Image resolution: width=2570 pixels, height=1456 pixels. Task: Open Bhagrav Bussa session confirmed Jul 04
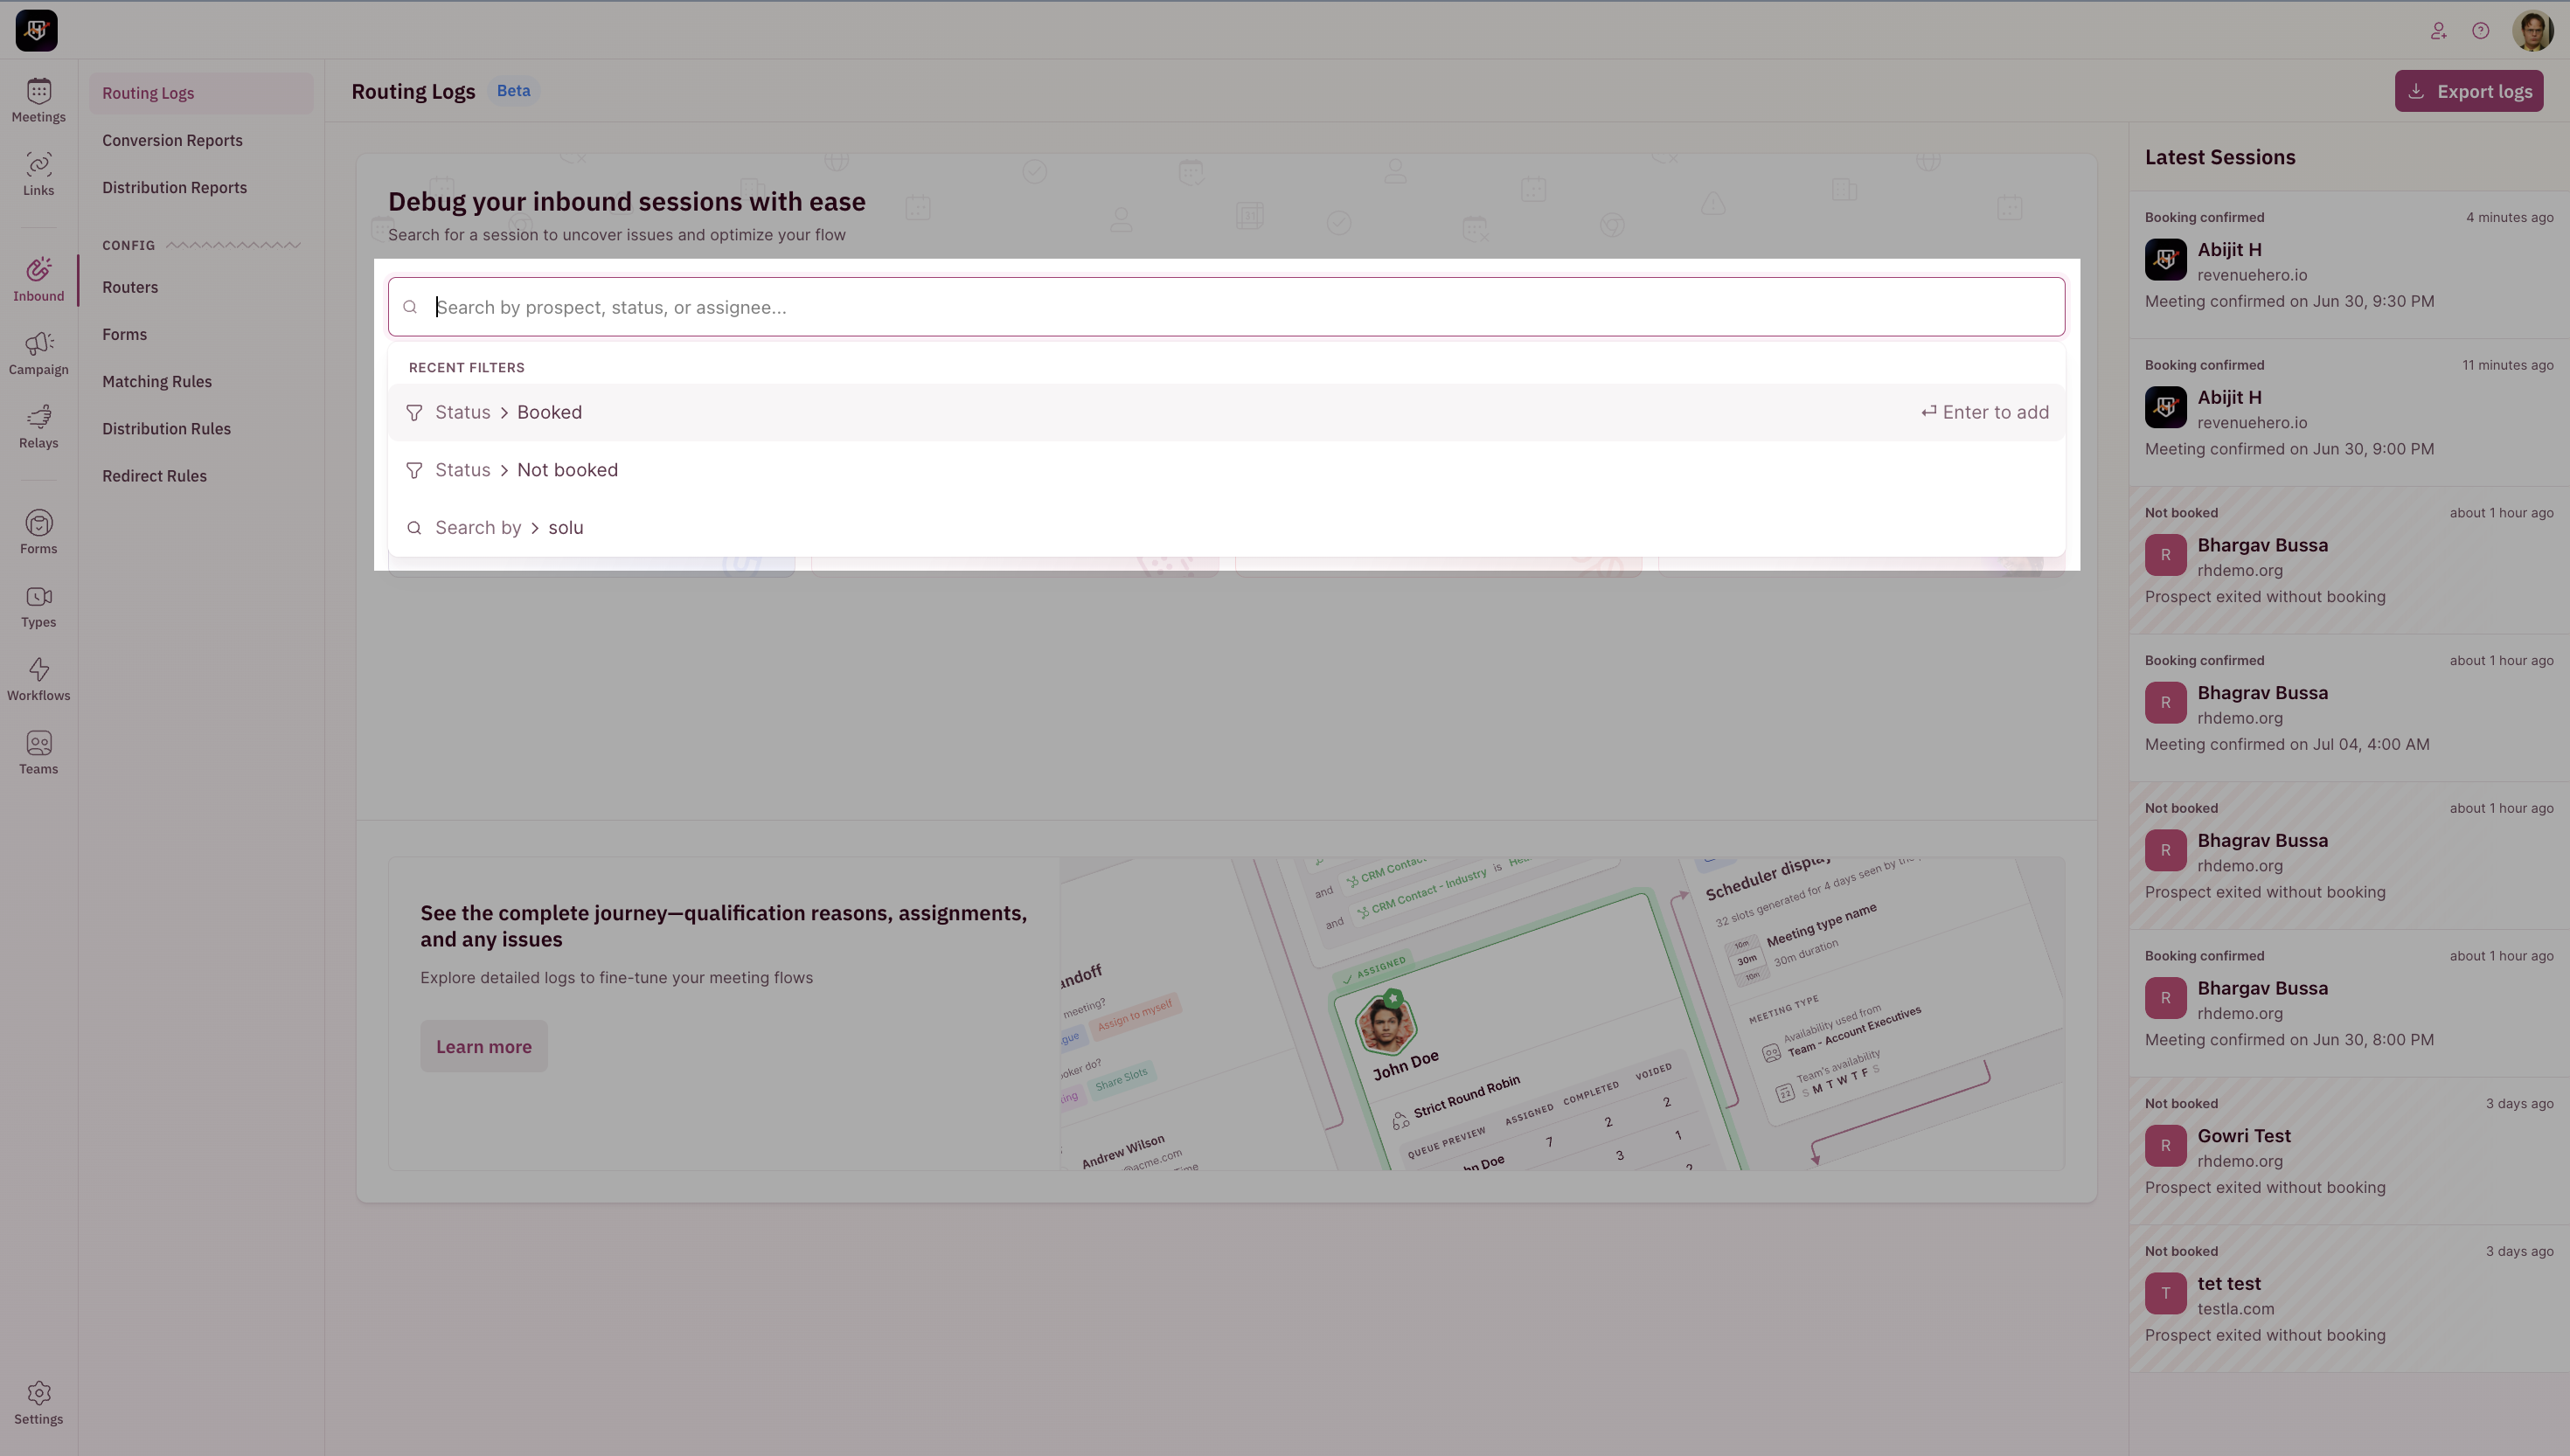click(2349, 708)
